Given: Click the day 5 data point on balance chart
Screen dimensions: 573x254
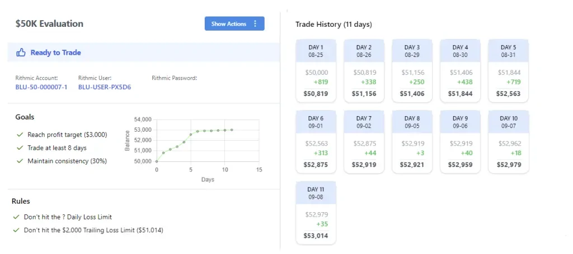Looking at the screenshot, I should pos(191,134).
